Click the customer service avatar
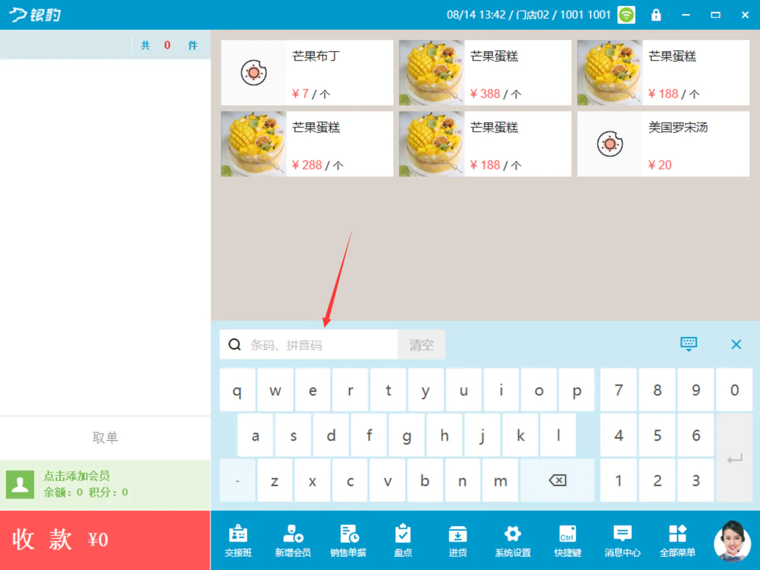The width and height of the screenshot is (760, 570). point(732,541)
